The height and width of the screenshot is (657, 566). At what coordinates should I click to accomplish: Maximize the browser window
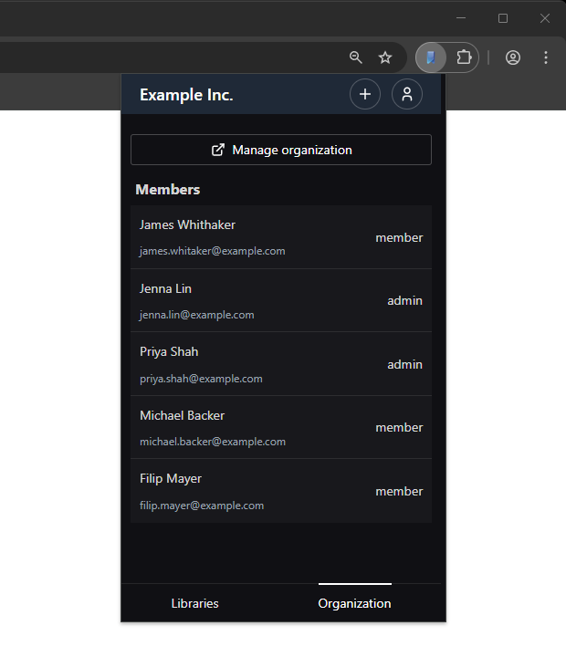503,18
